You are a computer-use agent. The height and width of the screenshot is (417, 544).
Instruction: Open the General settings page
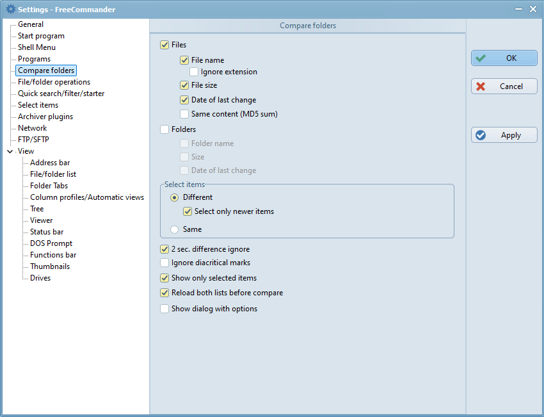coord(31,24)
